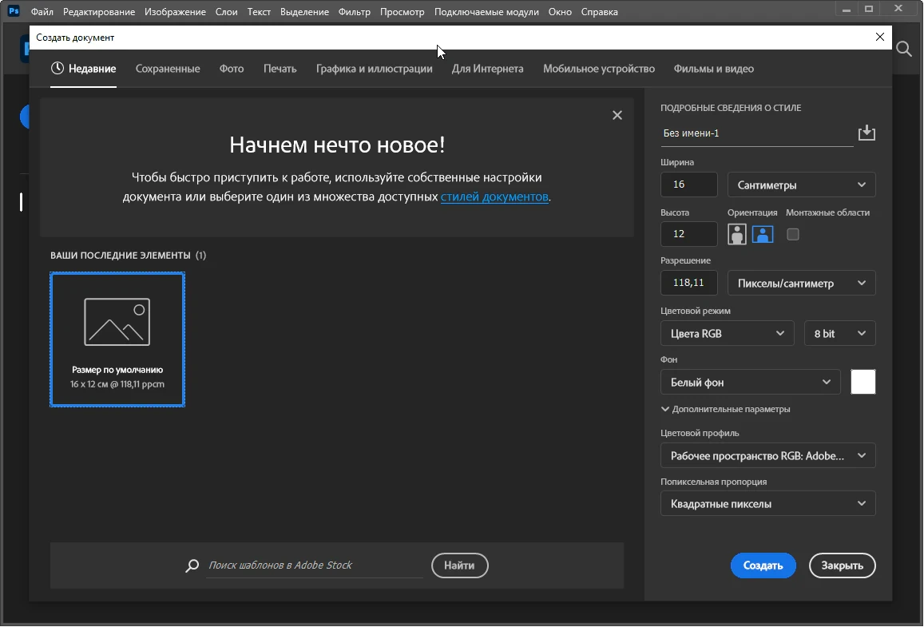
Task: Enable the Монтажные области checkbox
Action: 792,235
